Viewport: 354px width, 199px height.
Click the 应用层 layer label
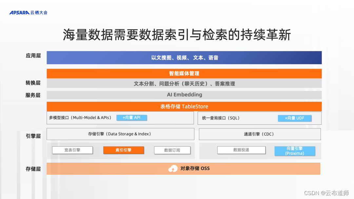[33, 56]
